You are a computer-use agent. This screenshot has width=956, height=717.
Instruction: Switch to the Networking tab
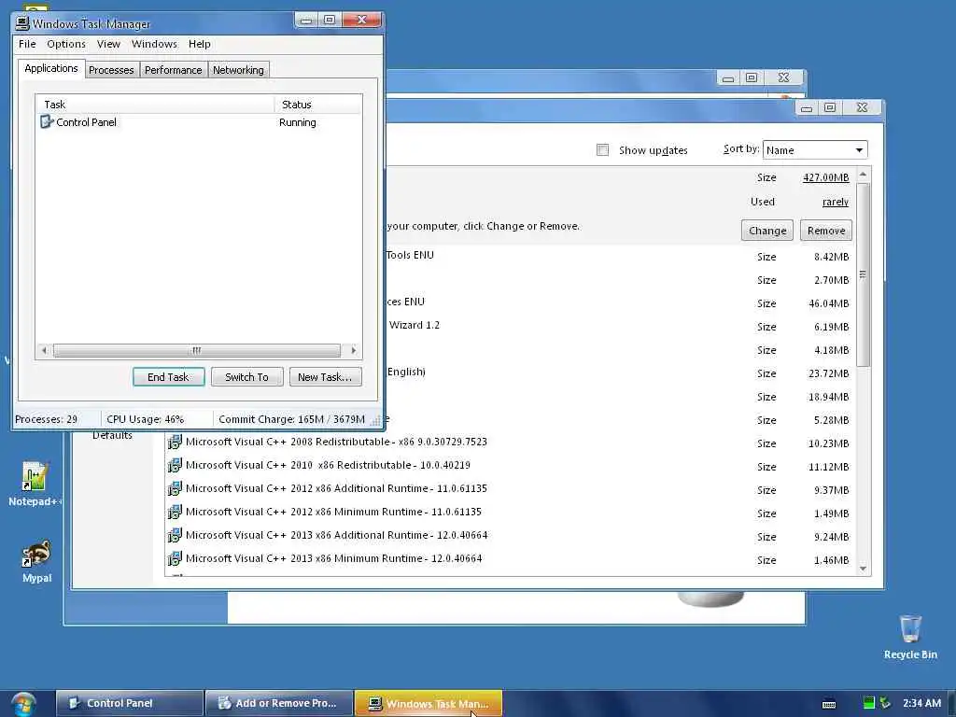[238, 69]
